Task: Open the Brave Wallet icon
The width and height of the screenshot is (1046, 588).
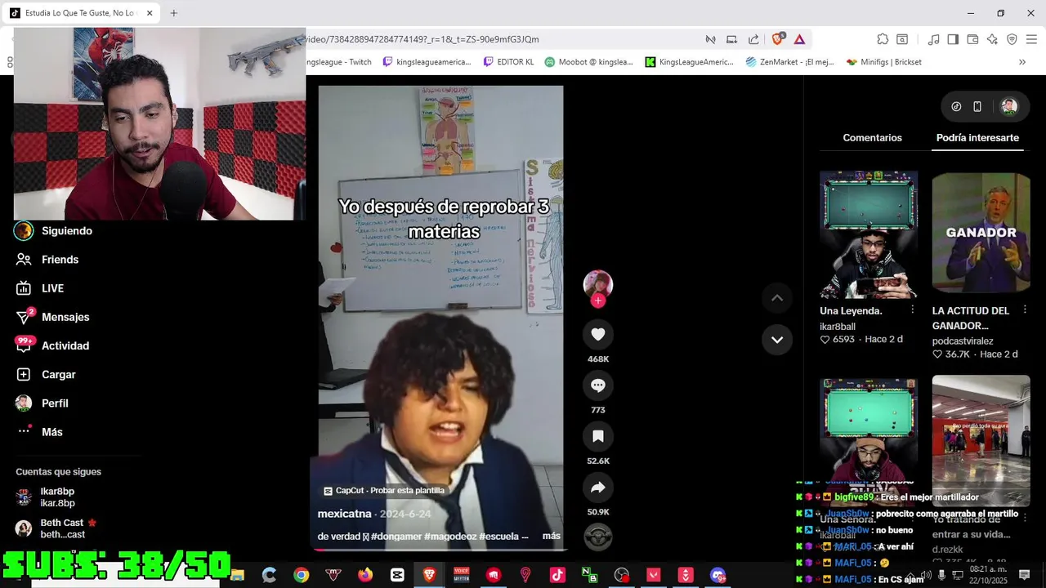Action: pos(972,39)
